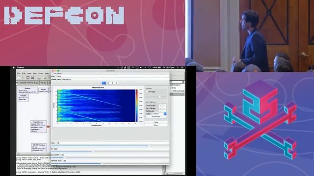Image resolution: width=314 pixels, height=176 pixels.
Task: Click the Open file toolbar icon
Action: [23, 78]
